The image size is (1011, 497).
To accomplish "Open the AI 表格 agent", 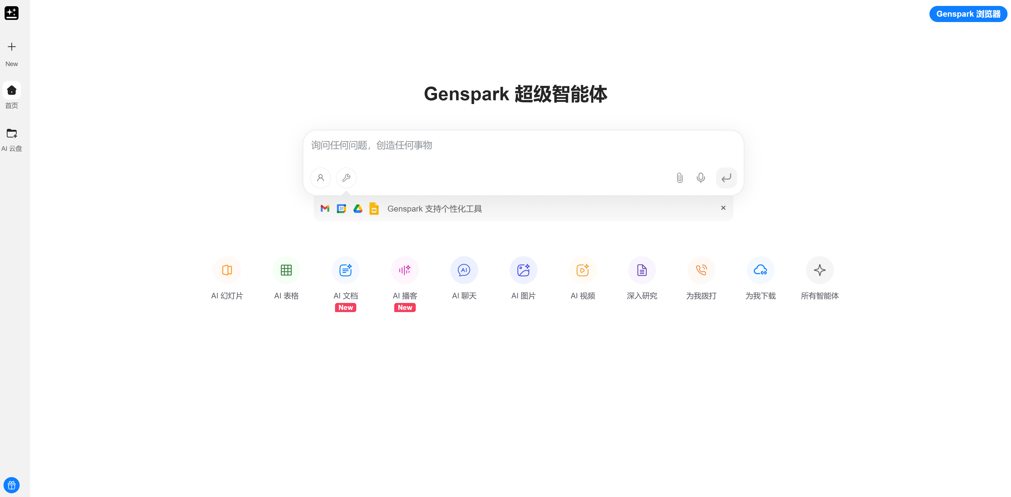I will tap(286, 279).
